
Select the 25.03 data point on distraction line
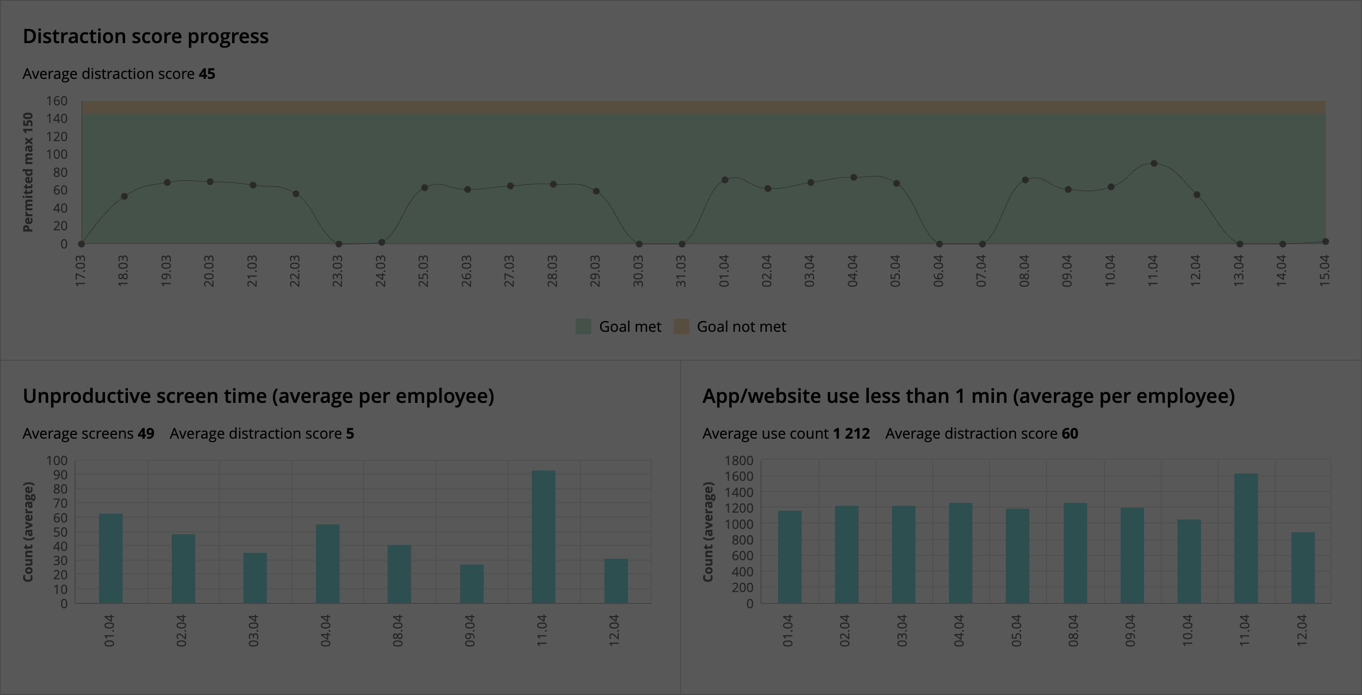click(x=424, y=188)
